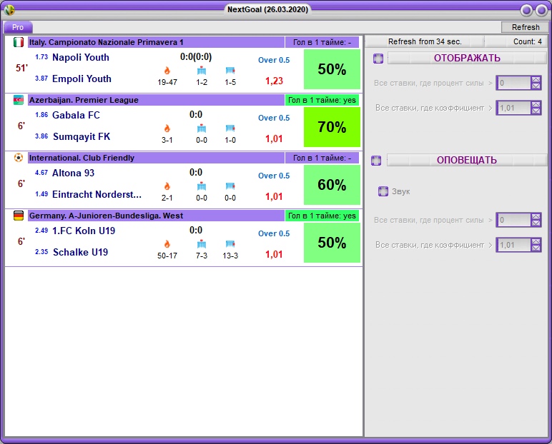Click 'Гол в 1 тайме: yes' for Azerbaijan league
The width and height of the screenshot is (552, 444).
[322, 100]
